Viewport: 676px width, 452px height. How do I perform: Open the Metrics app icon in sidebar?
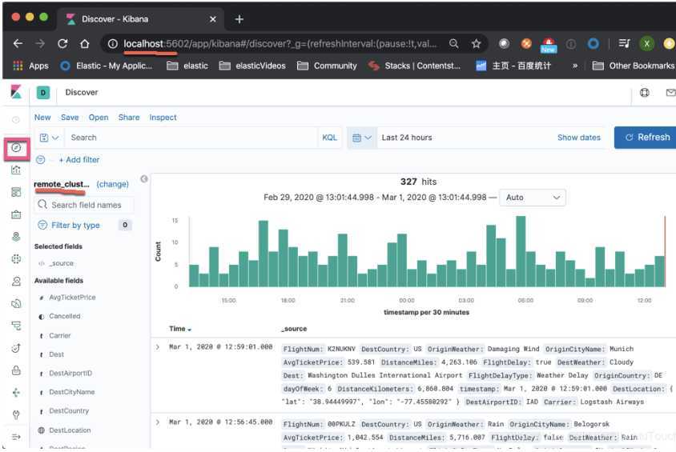pyautogui.click(x=16, y=281)
